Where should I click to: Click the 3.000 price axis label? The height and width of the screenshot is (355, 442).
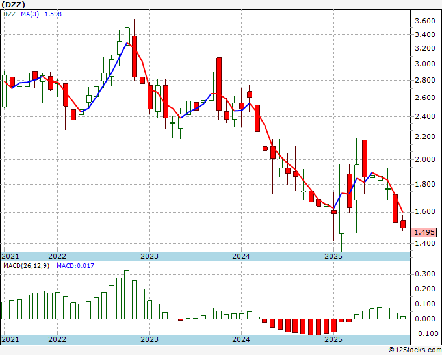pyautogui.click(x=425, y=64)
